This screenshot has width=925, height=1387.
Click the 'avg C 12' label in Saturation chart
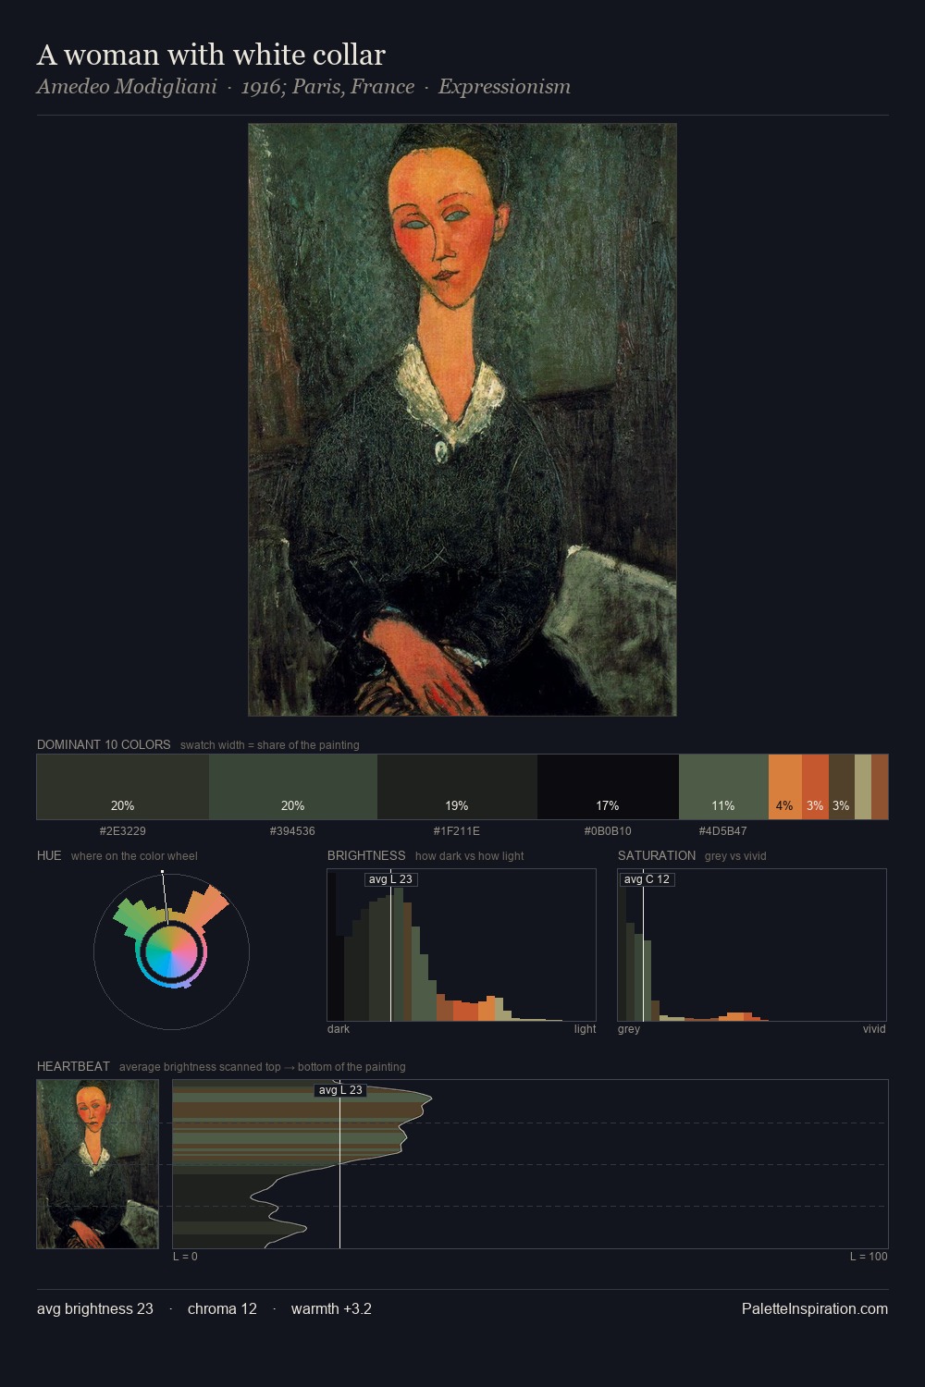point(647,879)
